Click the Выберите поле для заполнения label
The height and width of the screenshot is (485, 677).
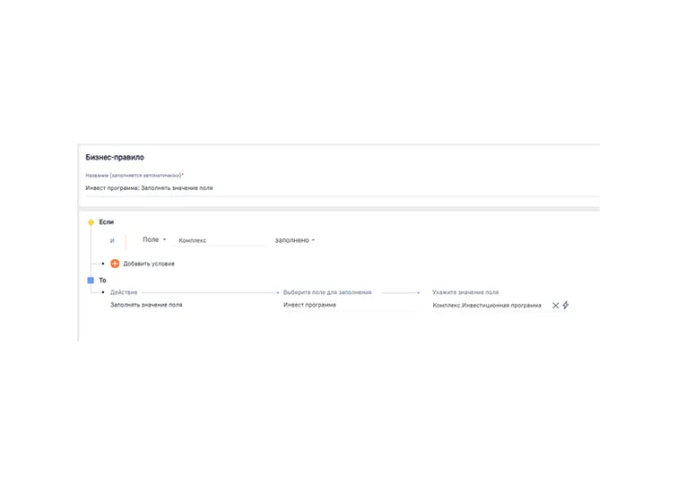tap(327, 292)
